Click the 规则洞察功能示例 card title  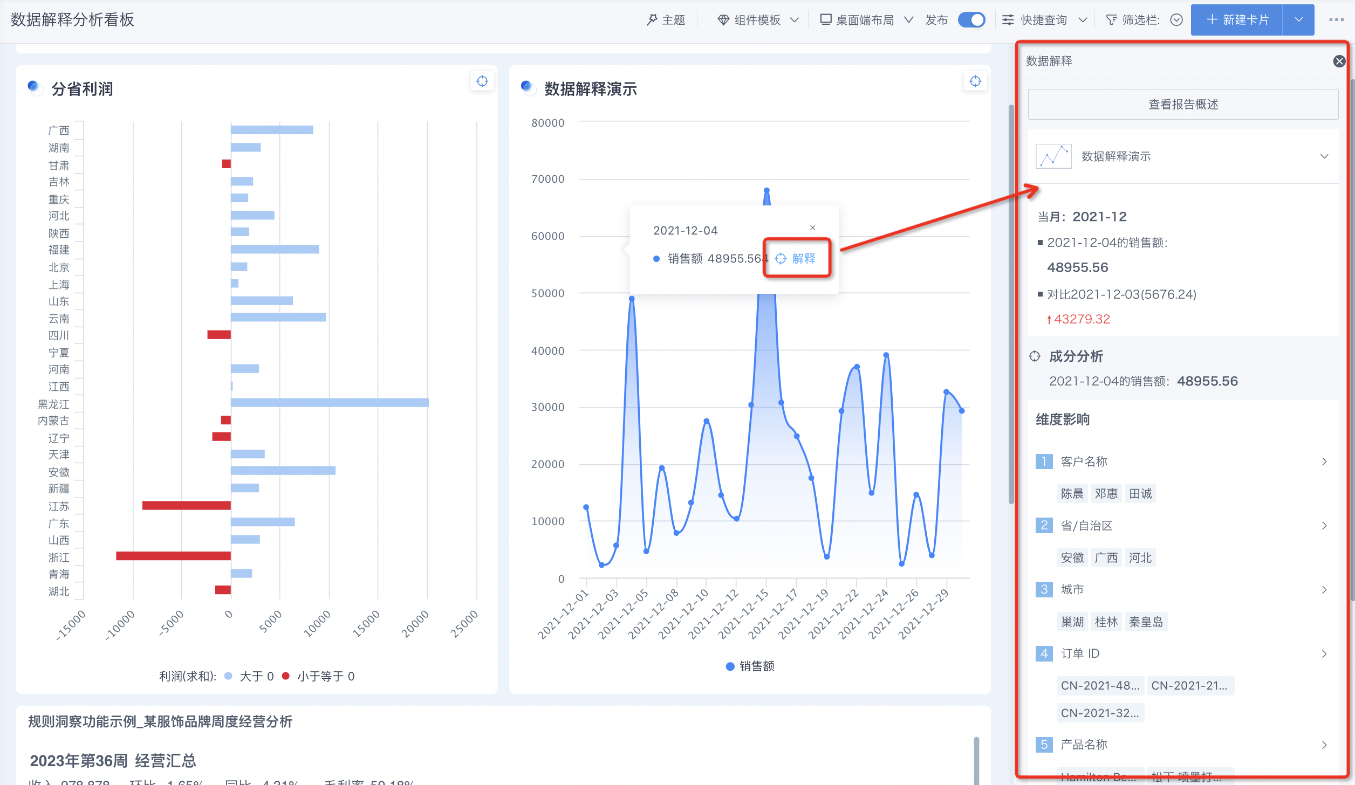click(x=160, y=722)
